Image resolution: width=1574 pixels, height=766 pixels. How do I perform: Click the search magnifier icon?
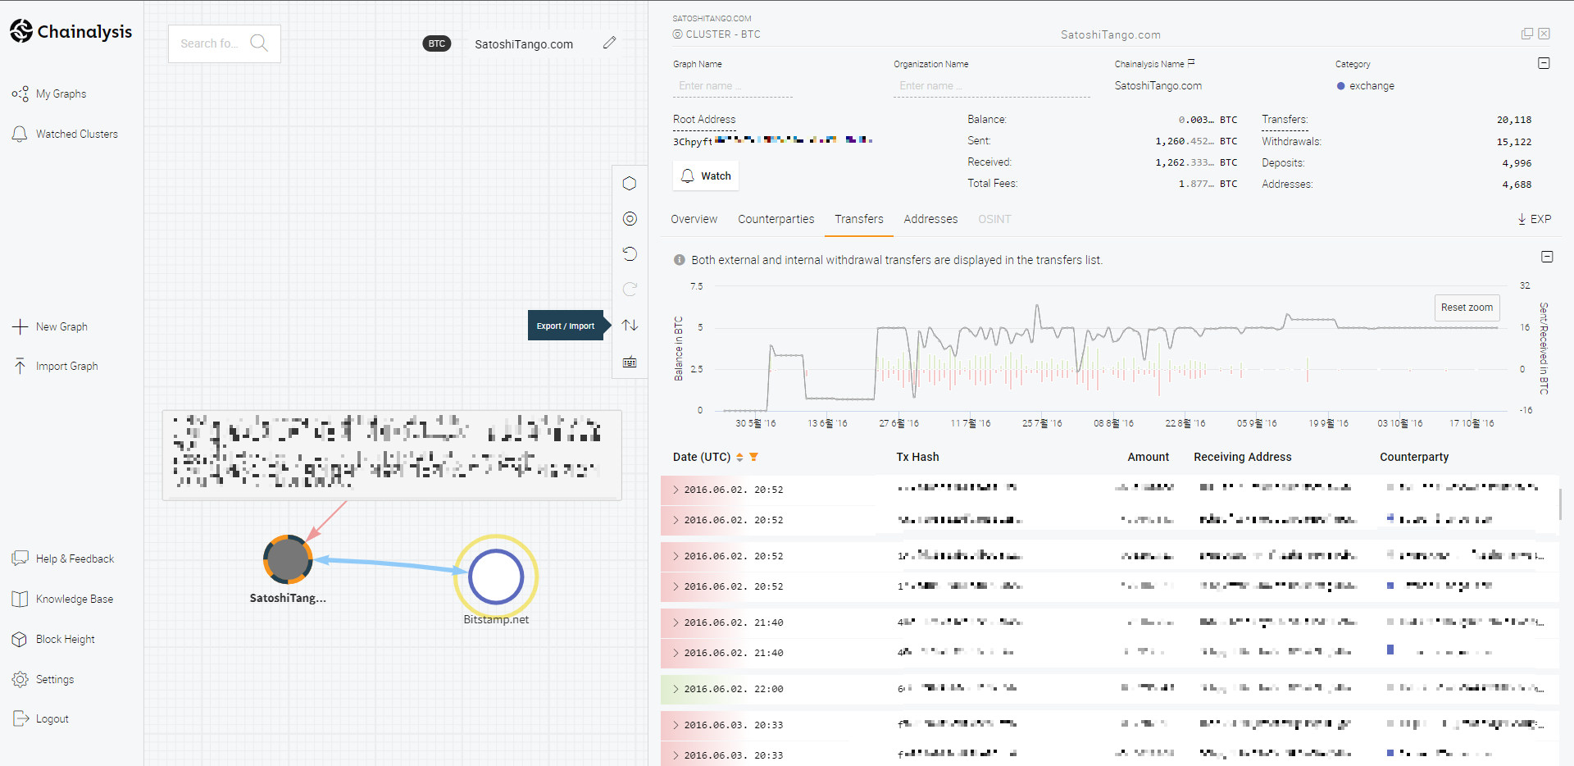pyautogui.click(x=259, y=43)
